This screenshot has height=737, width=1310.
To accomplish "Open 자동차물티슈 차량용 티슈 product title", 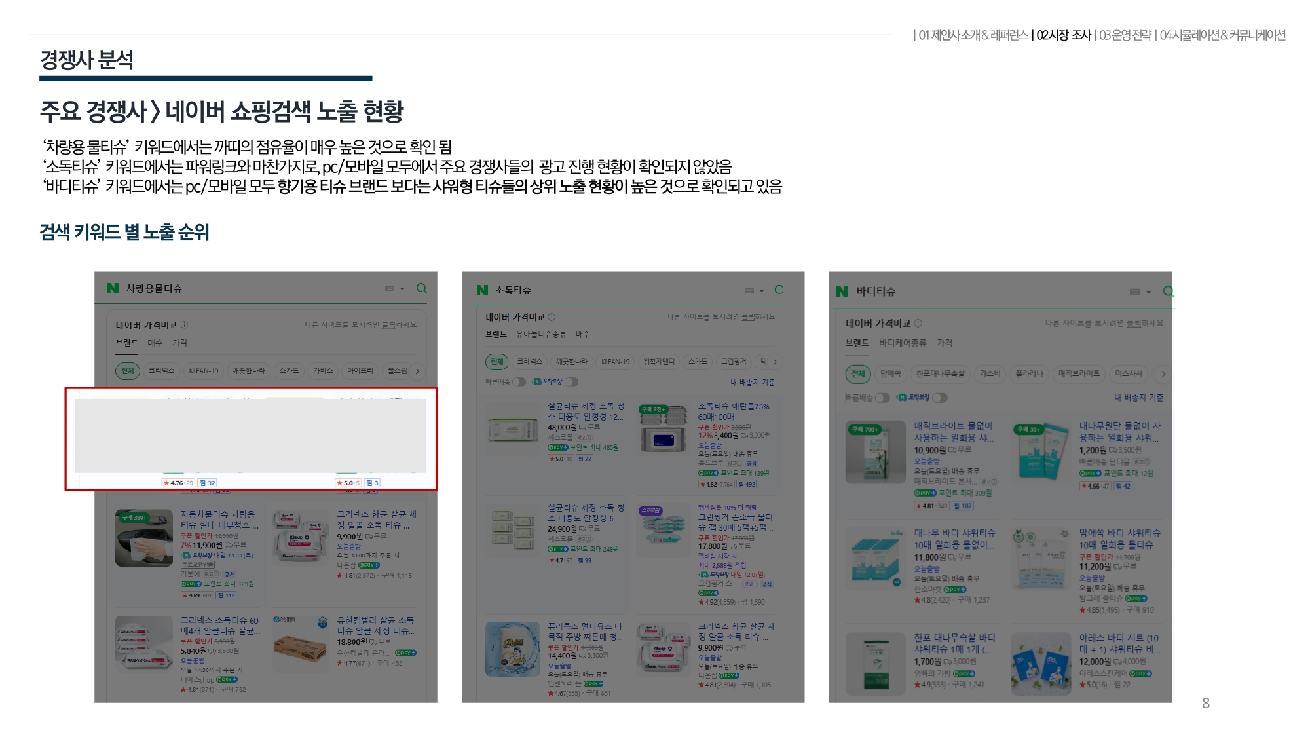I will click(219, 520).
